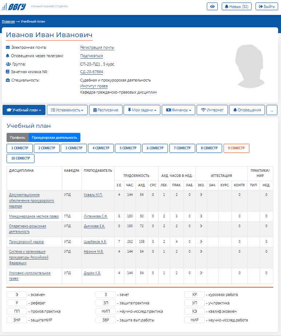The image size is (281, 336).
Task: Open the Интернет Wi-Fi section
Action: pyautogui.click(x=212, y=110)
